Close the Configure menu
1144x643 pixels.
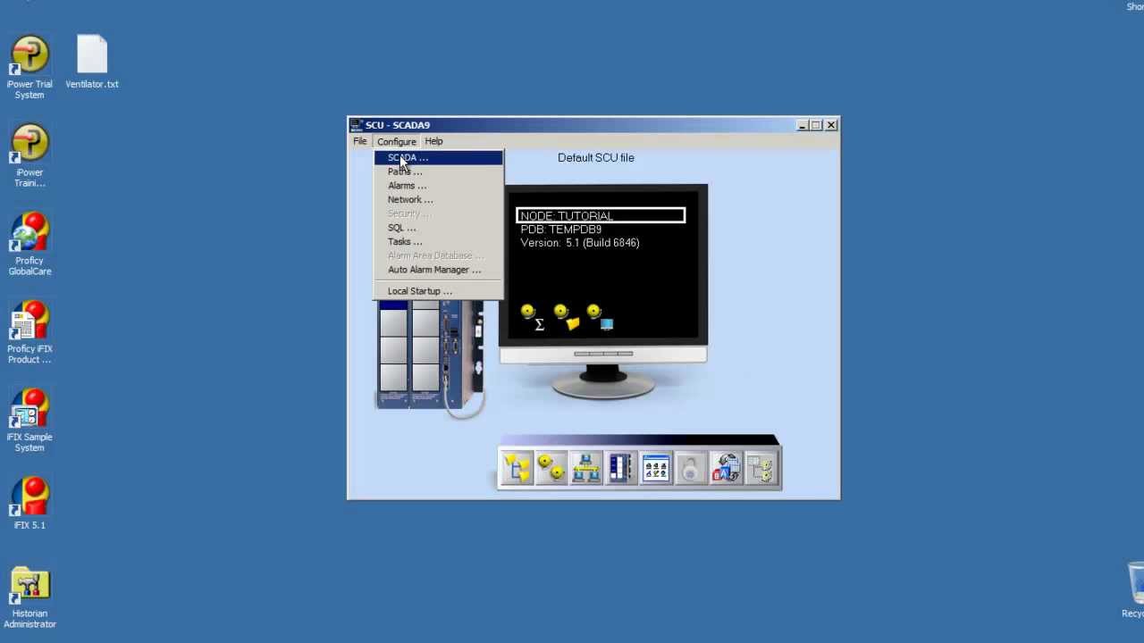[396, 141]
